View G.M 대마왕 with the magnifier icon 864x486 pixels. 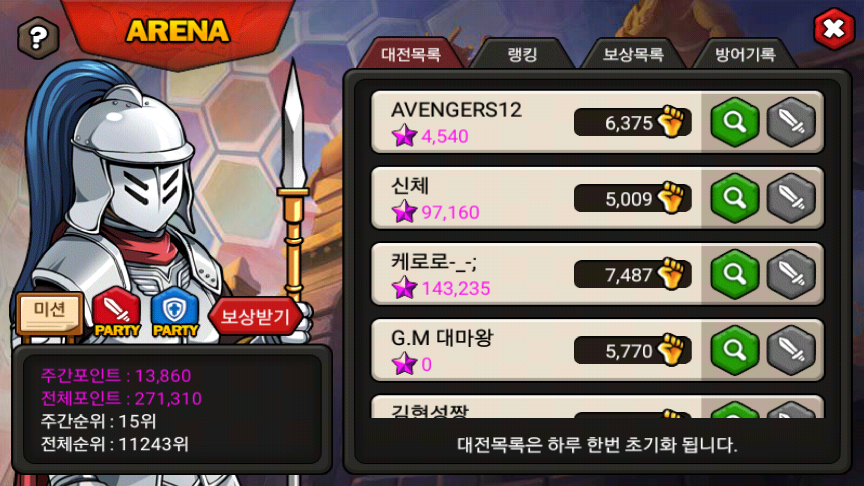(x=735, y=350)
